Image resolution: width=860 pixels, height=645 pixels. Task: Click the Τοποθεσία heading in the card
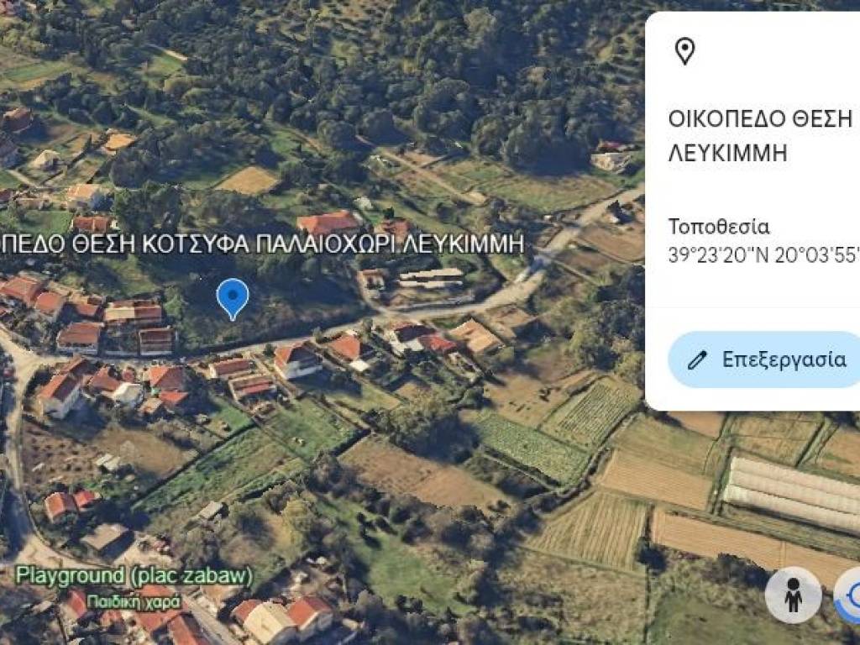click(x=719, y=227)
